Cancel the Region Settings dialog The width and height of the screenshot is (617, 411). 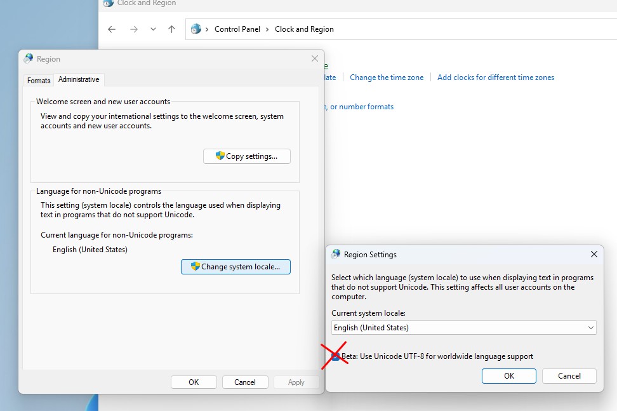pyautogui.click(x=569, y=376)
